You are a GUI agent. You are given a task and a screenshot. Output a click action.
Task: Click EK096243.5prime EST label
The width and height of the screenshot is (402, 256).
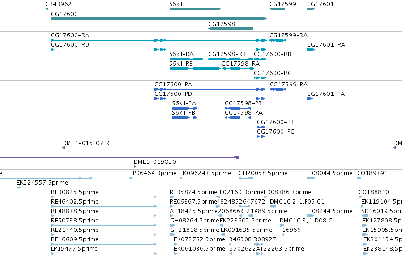pos(205,173)
